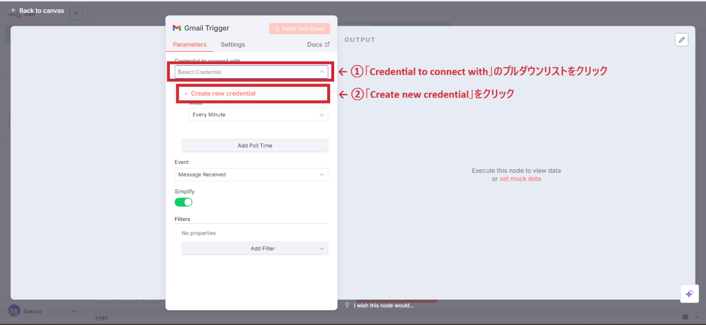Click the pop-out icon in Logs bar
706x325 pixels.
(685, 317)
